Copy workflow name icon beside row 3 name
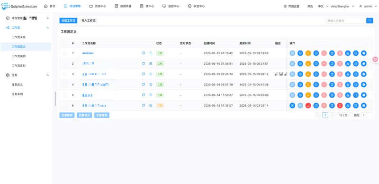379x184 pixels. [144, 74]
